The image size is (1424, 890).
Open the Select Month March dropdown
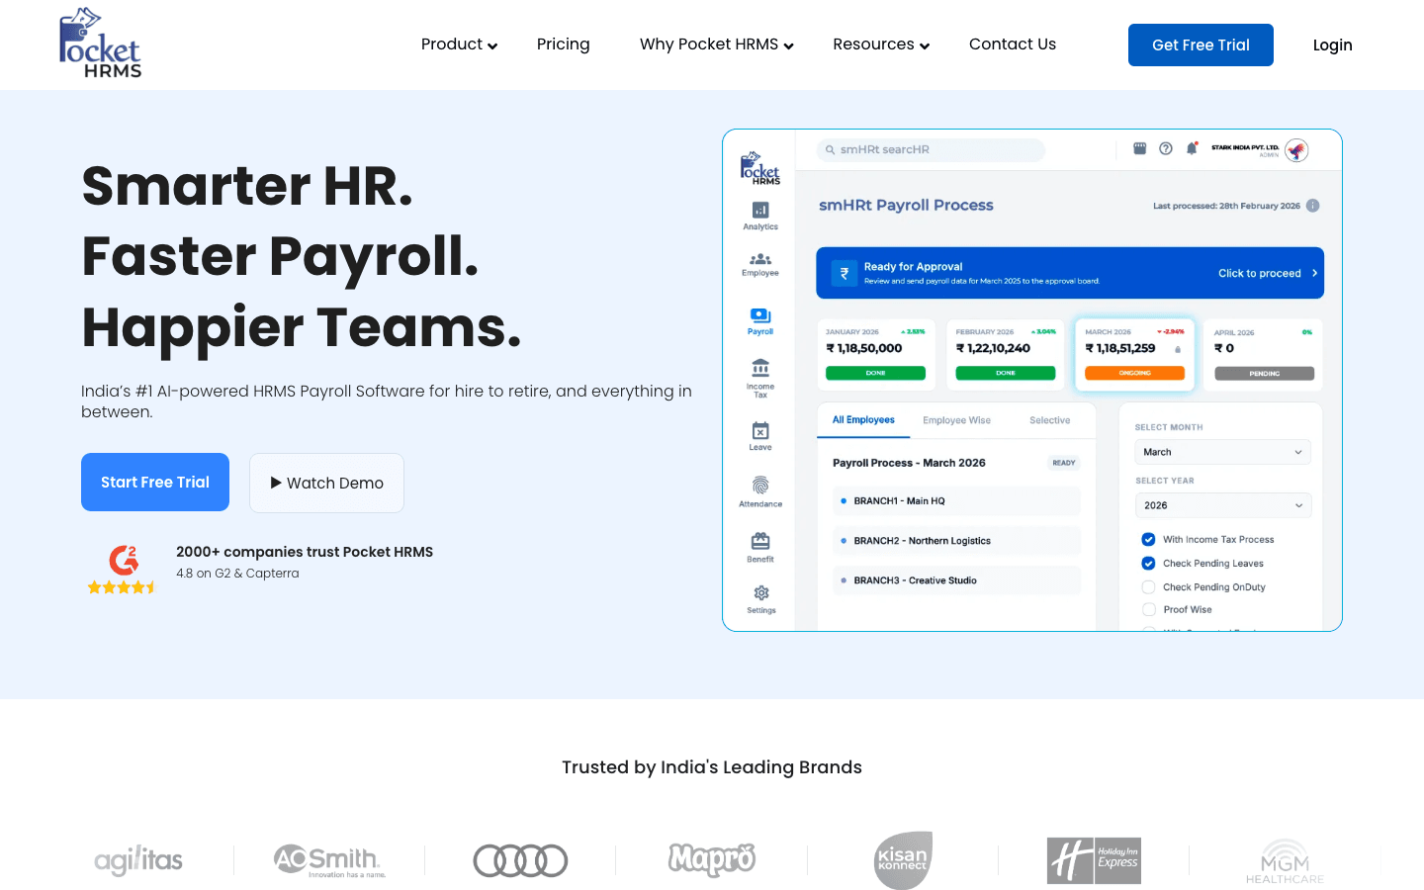tap(1223, 452)
